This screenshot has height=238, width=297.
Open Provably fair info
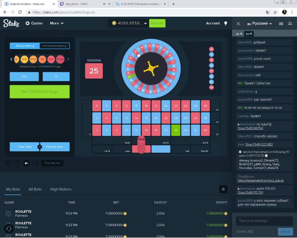click(x=52, y=163)
